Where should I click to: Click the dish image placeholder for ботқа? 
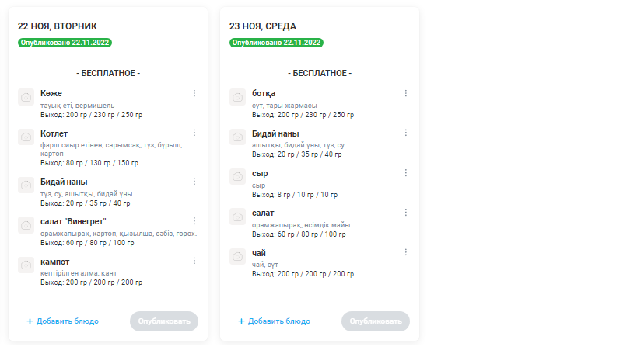(x=237, y=97)
